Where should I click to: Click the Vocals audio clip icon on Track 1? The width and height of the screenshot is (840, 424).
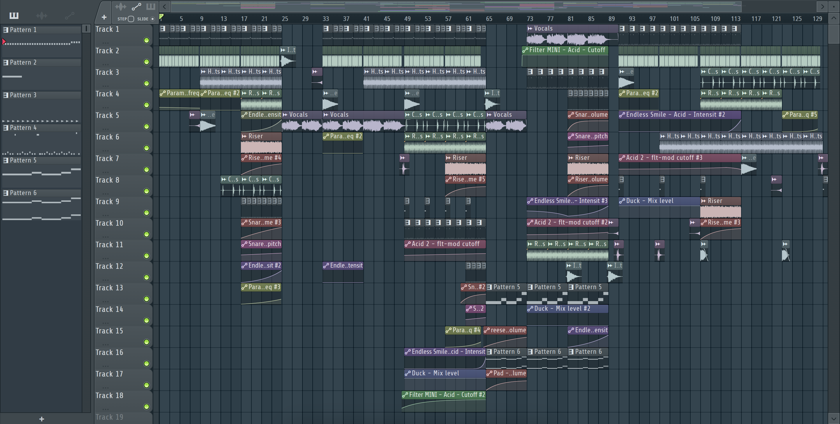[530, 29]
